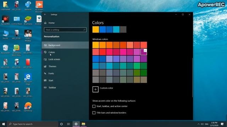Open File Explorer from the taskbar
Image resolution: width=227 pixels, height=127 pixels.
pyautogui.click(x=84, y=124)
